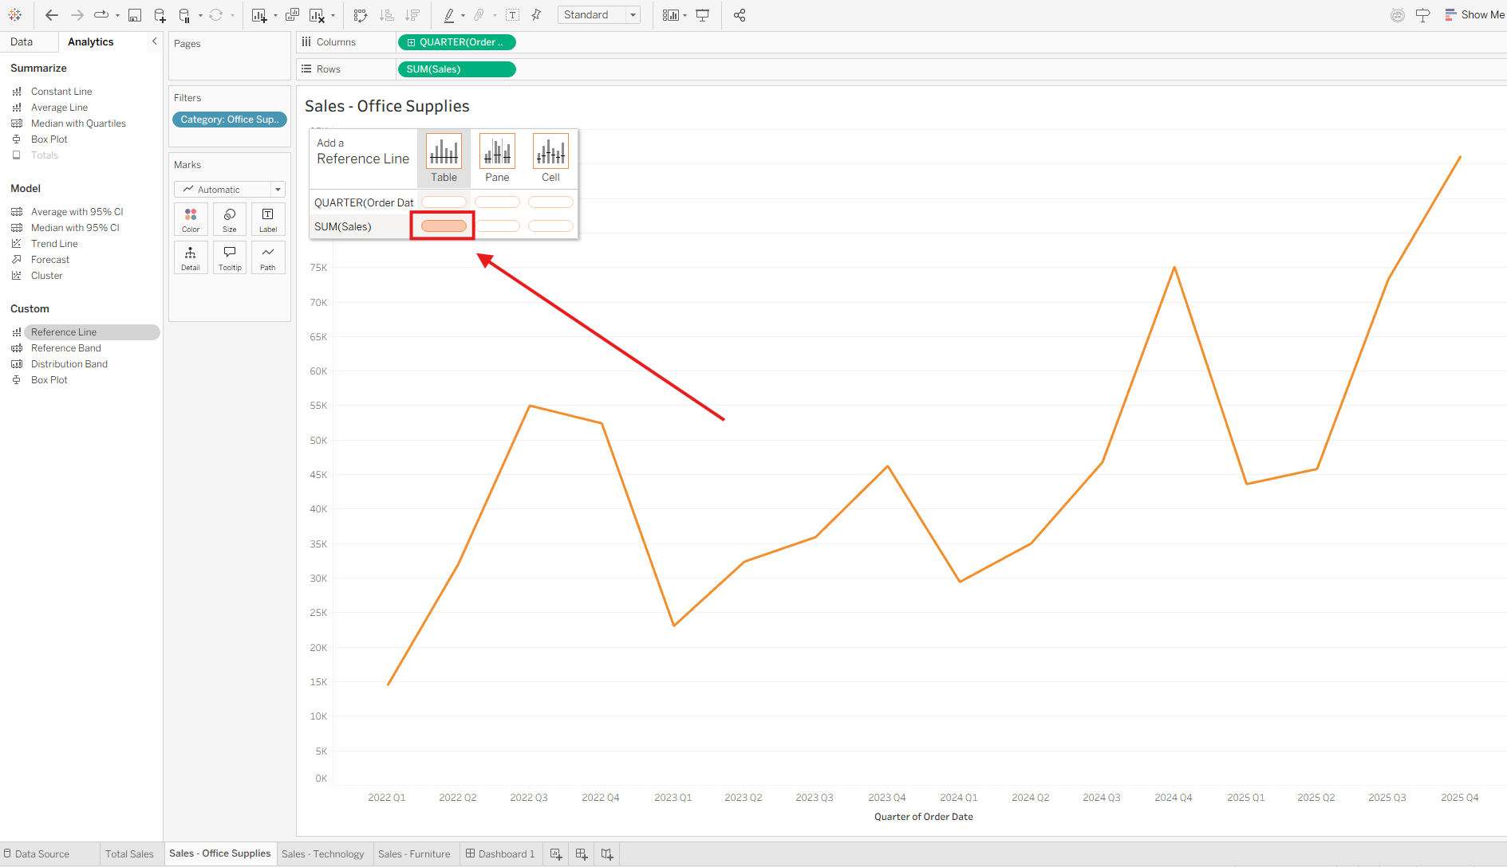This screenshot has width=1507, height=867.
Task: Click the Detail button on Marks card
Action: (191, 257)
